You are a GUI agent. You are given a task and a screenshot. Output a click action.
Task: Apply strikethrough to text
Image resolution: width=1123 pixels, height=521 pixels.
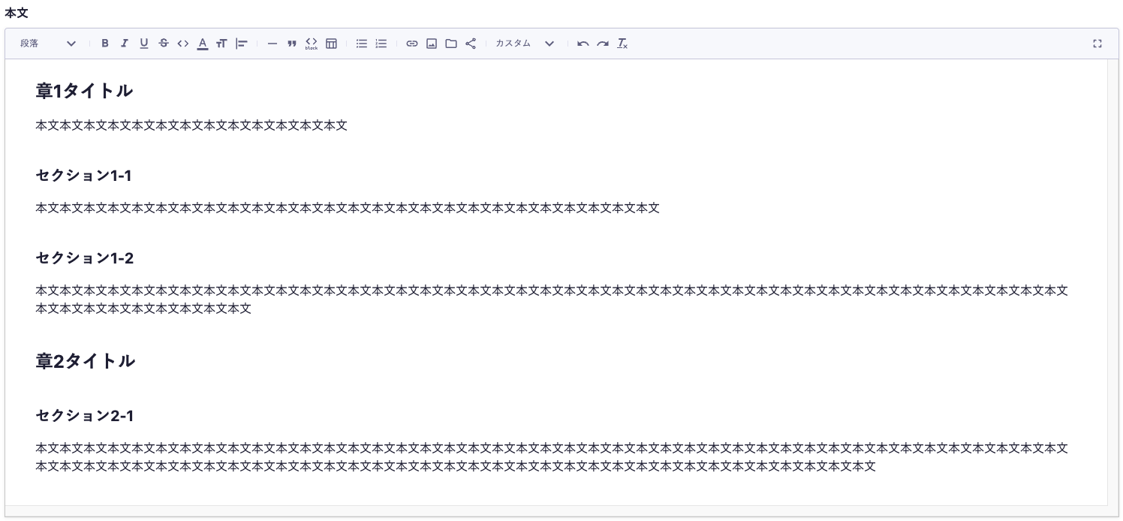[x=164, y=44]
